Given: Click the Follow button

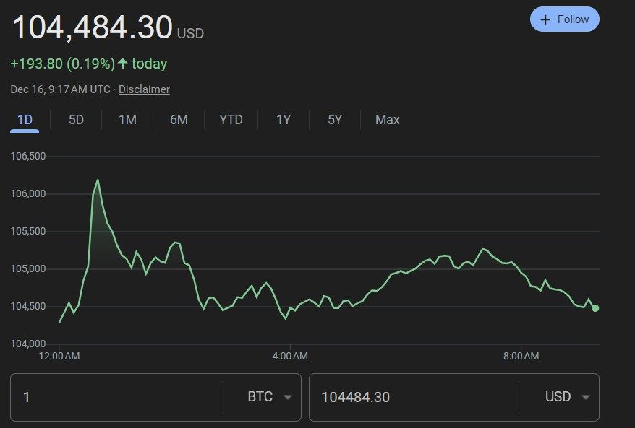Looking at the screenshot, I should (564, 19).
